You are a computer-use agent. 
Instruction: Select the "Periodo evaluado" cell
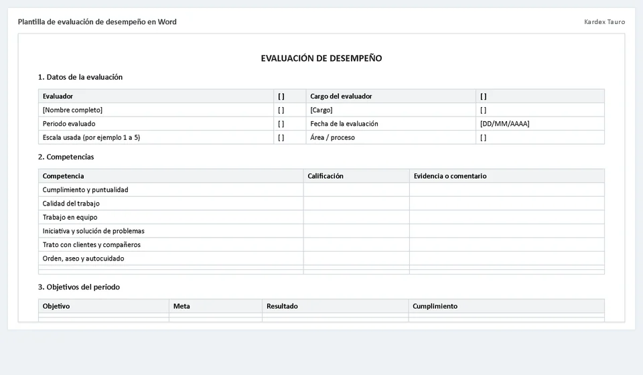coord(156,124)
